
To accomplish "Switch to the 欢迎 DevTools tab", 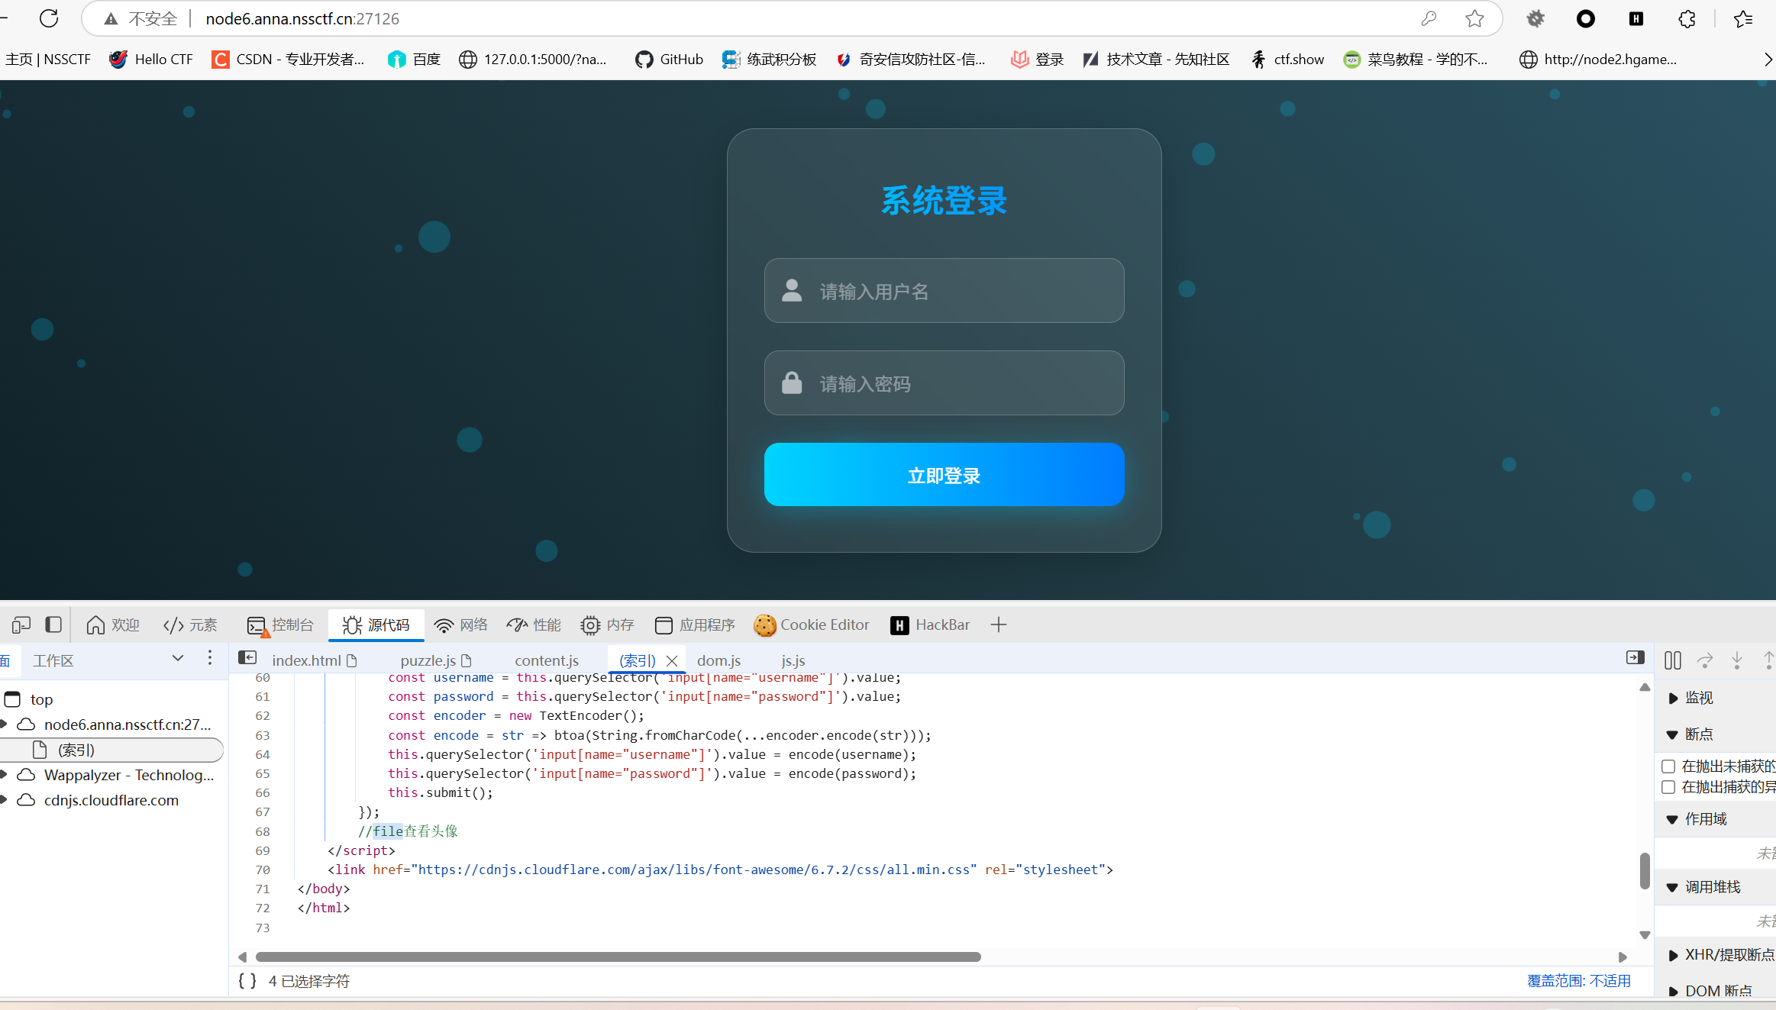I will (x=113, y=625).
